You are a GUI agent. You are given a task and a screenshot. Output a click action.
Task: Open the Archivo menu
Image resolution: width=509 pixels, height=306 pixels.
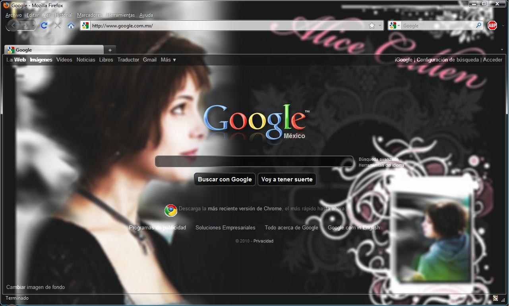pyautogui.click(x=14, y=15)
